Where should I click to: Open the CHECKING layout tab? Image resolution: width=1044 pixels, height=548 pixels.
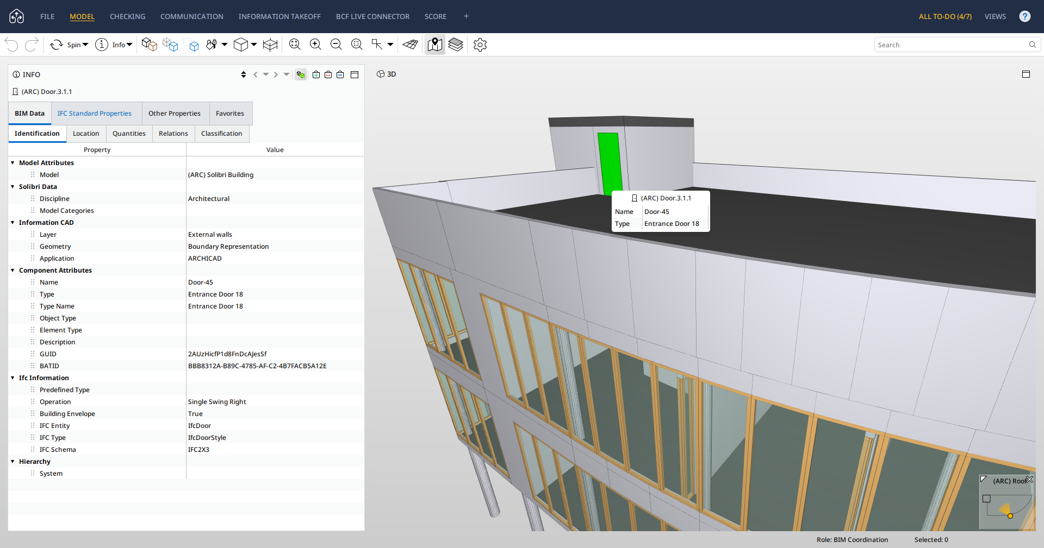point(127,16)
